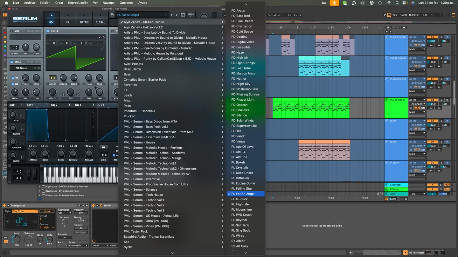Load previous Serum preset with left arrow
The width and height of the screenshot is (458, 257).
click(172, 15)
